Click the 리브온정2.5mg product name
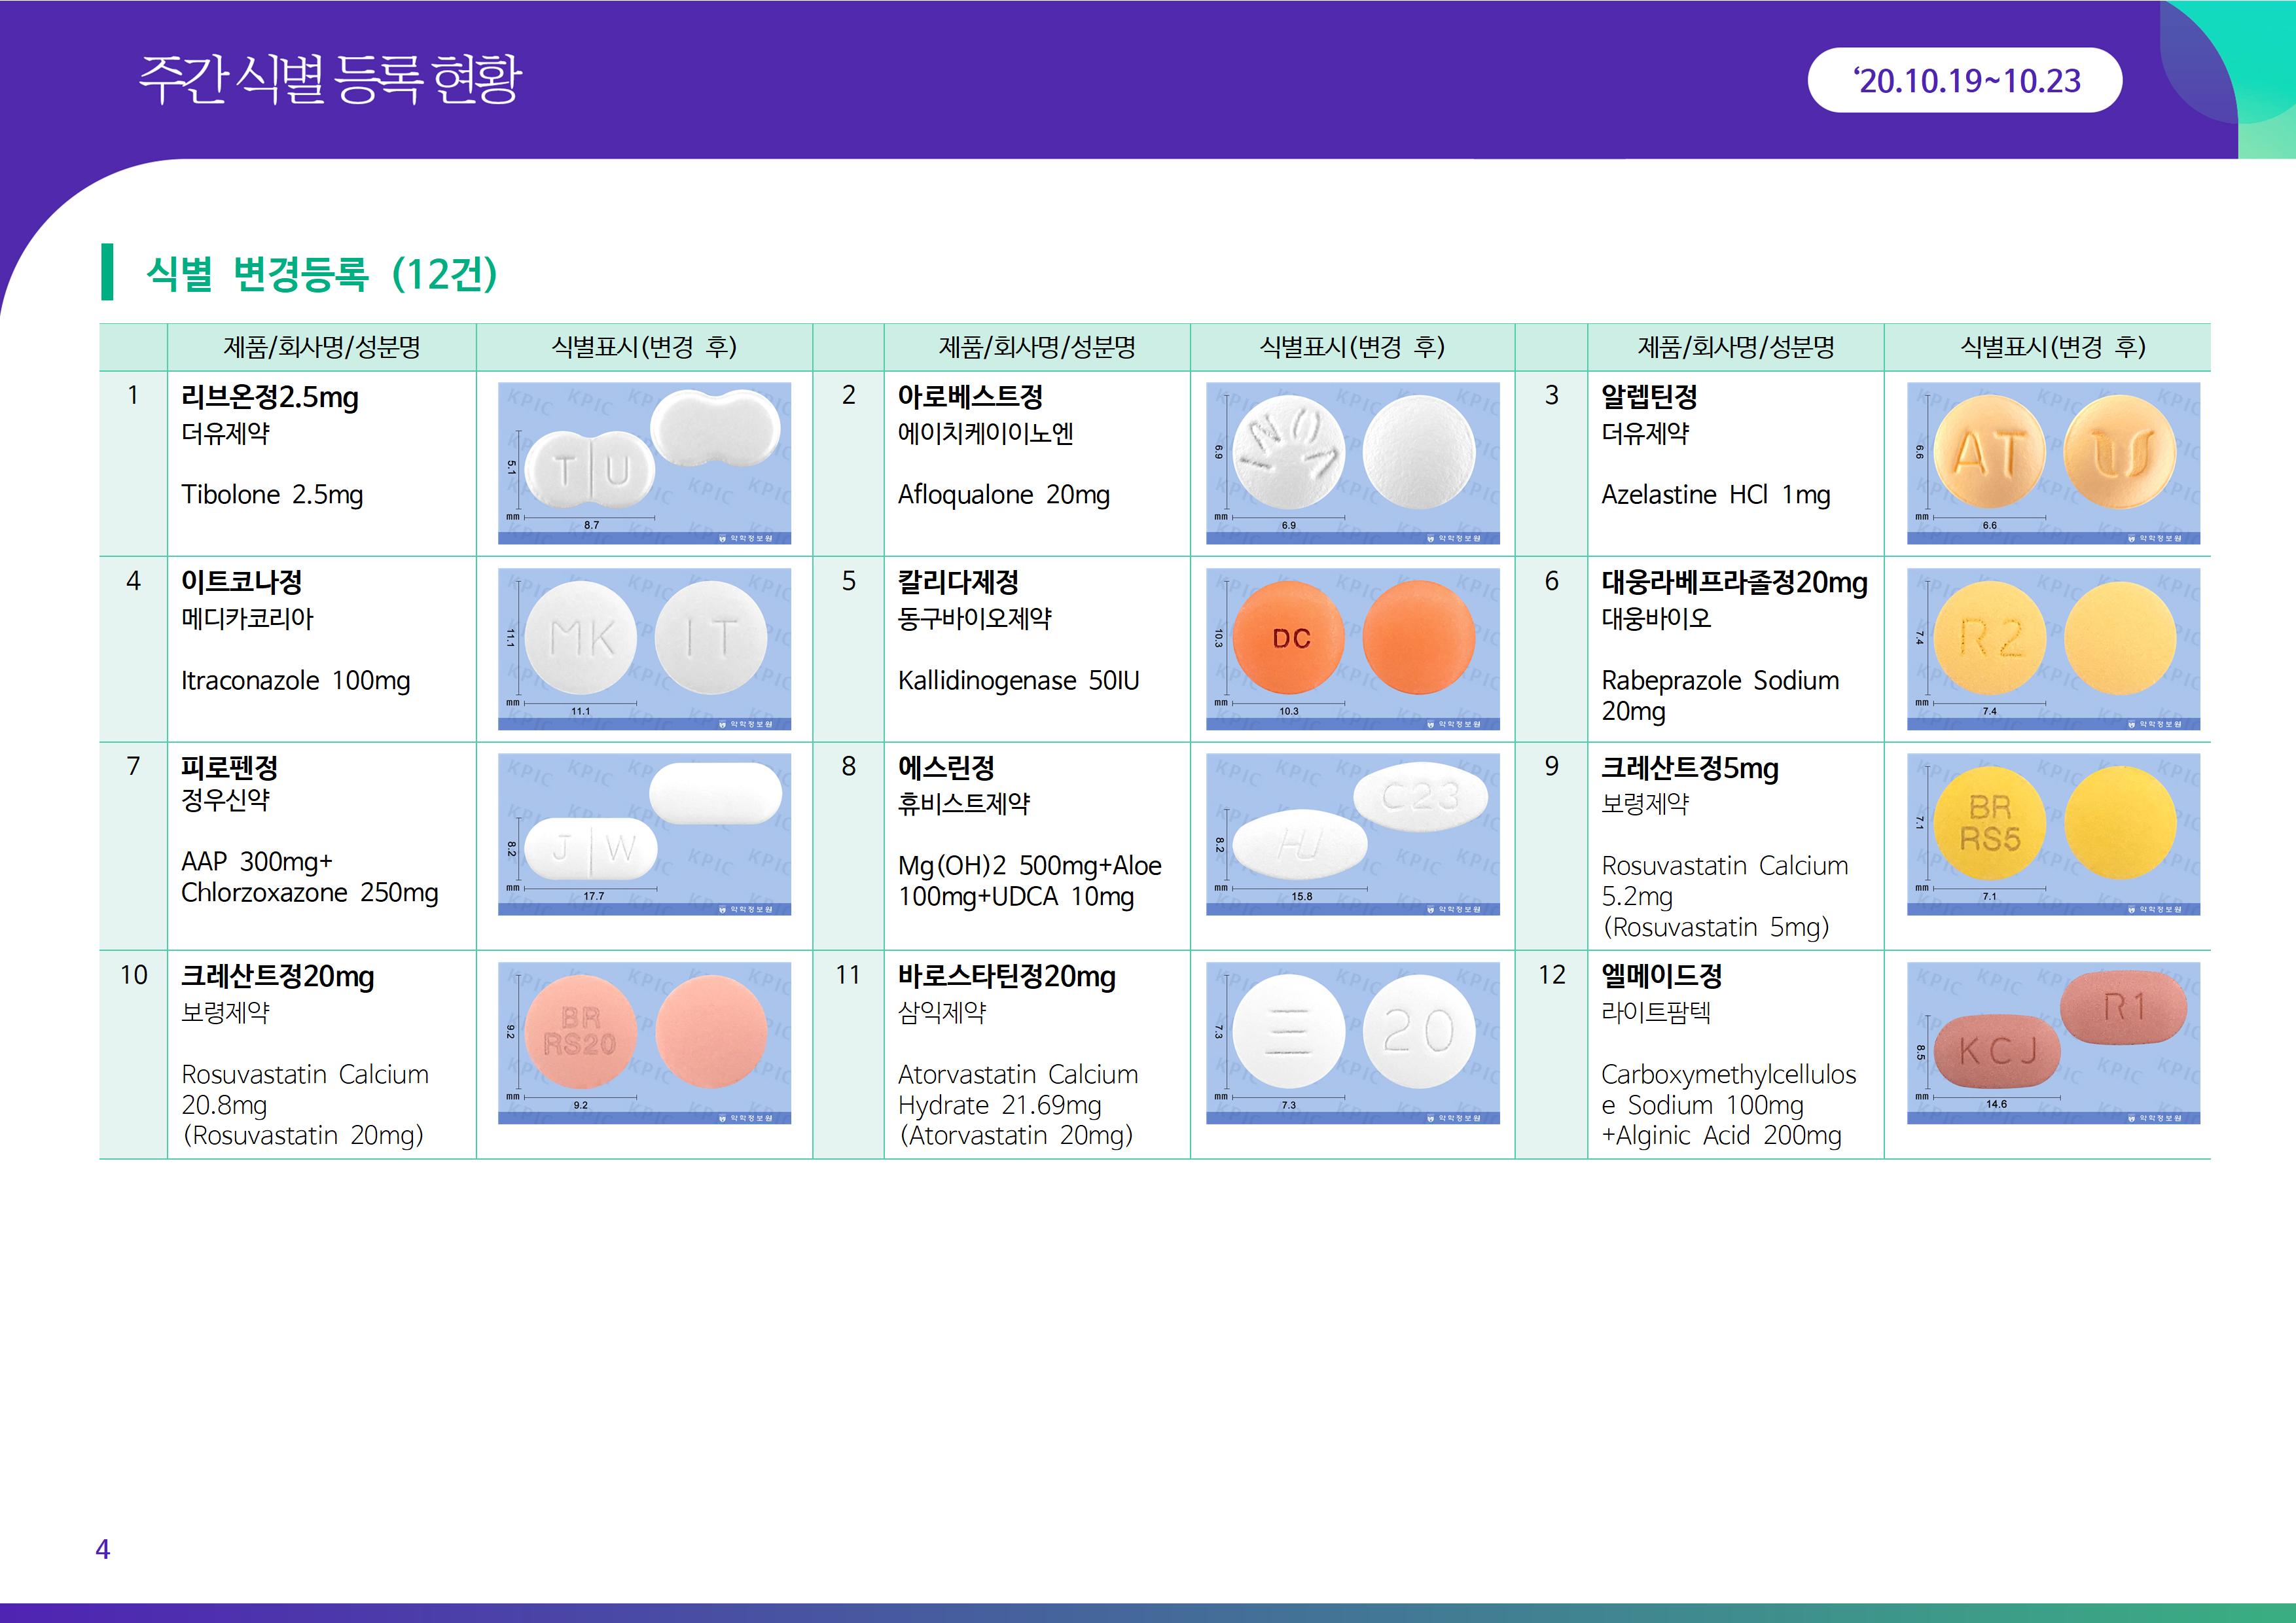The image size is (2296, 1623). [x=269, y=397]
